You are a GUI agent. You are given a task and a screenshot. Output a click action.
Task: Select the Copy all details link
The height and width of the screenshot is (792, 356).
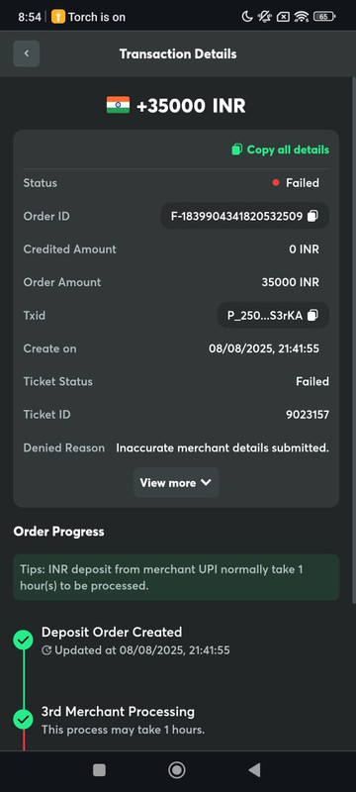coord(281,149)
